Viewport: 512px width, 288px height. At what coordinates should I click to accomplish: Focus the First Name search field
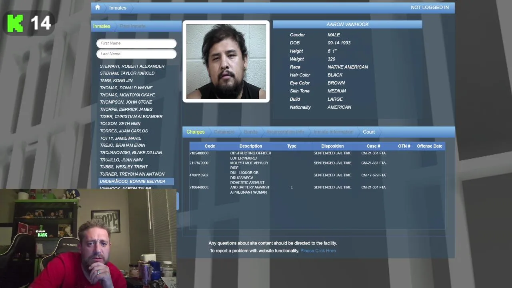pyautogui.click(x=136, y=43)
